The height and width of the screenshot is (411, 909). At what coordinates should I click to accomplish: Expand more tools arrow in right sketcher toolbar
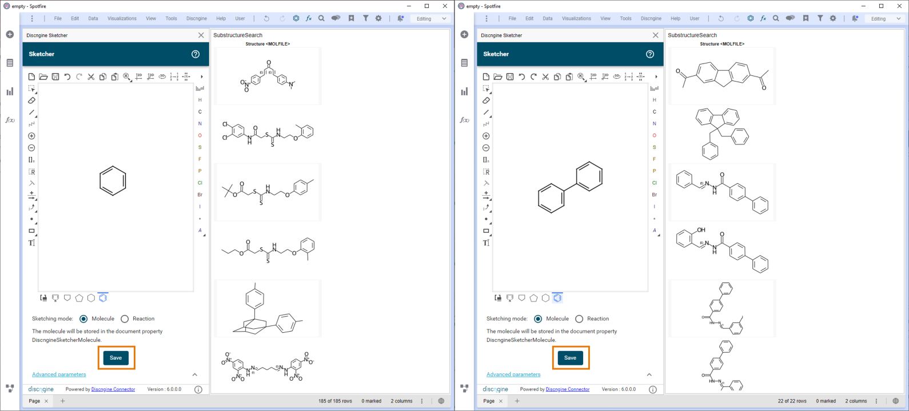pos(656,76)
